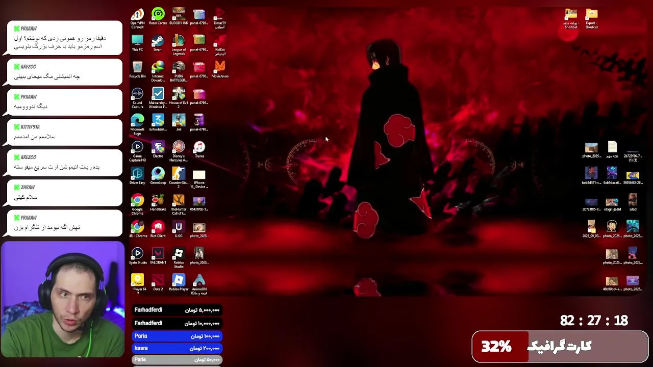Select the BLOODY INK desktop icon
The width and height of the screenshot is (653, 367).
coord(179,17)
